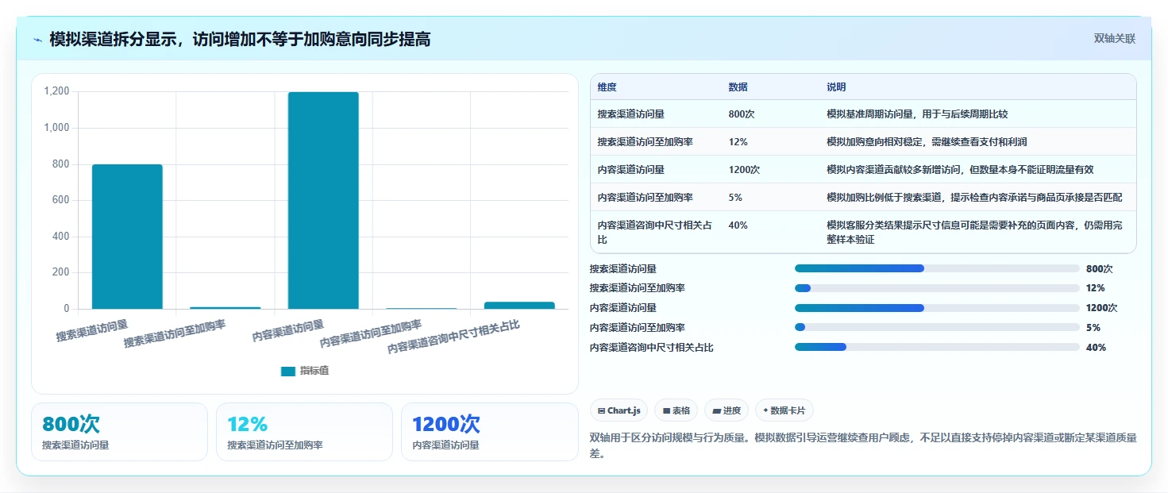The image size is (1168, 493).
Task: Click the 800次 table cell
Action: [741, 114]
